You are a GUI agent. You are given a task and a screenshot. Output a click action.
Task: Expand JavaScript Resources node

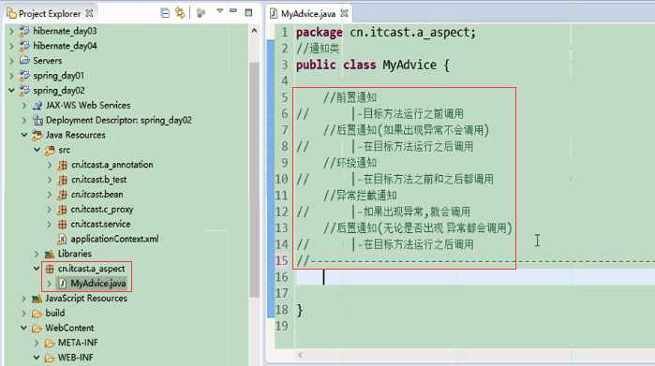pos(24,299)
